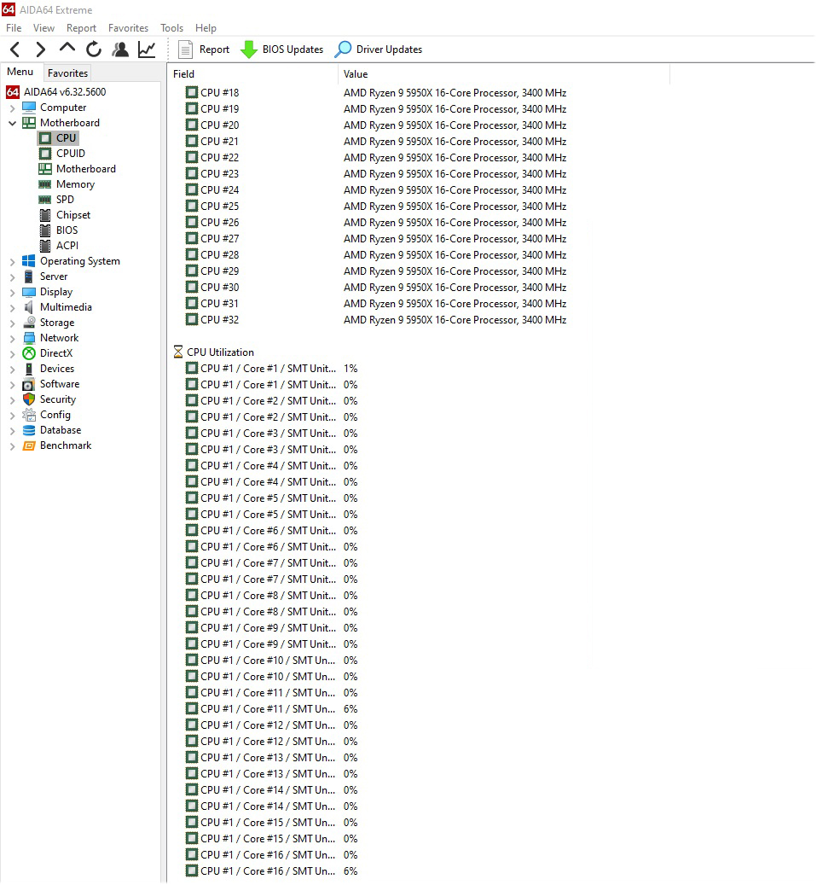Expand the Server tree node
This screenshot has width=817, height=885.
13,277
